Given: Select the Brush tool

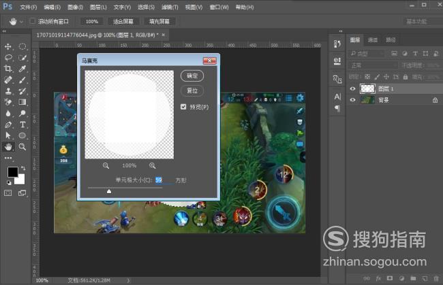Looking at the screenshot, I should (x=22, y=80).
